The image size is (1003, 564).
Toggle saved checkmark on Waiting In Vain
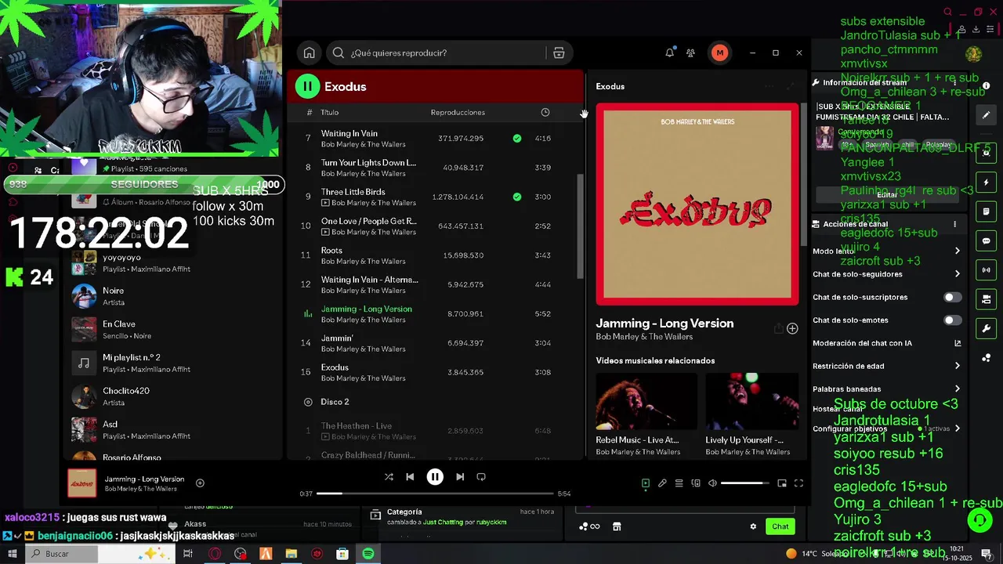tap(517, 139)
